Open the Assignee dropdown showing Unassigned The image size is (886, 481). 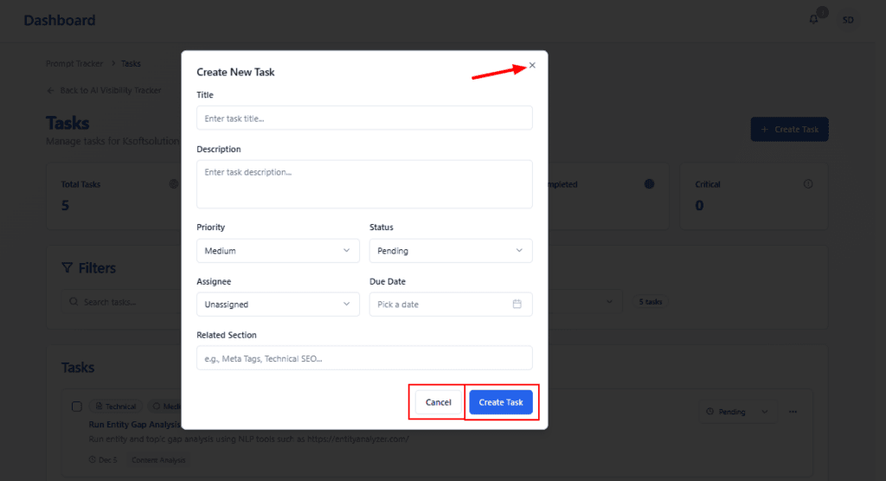click(278, 305)
